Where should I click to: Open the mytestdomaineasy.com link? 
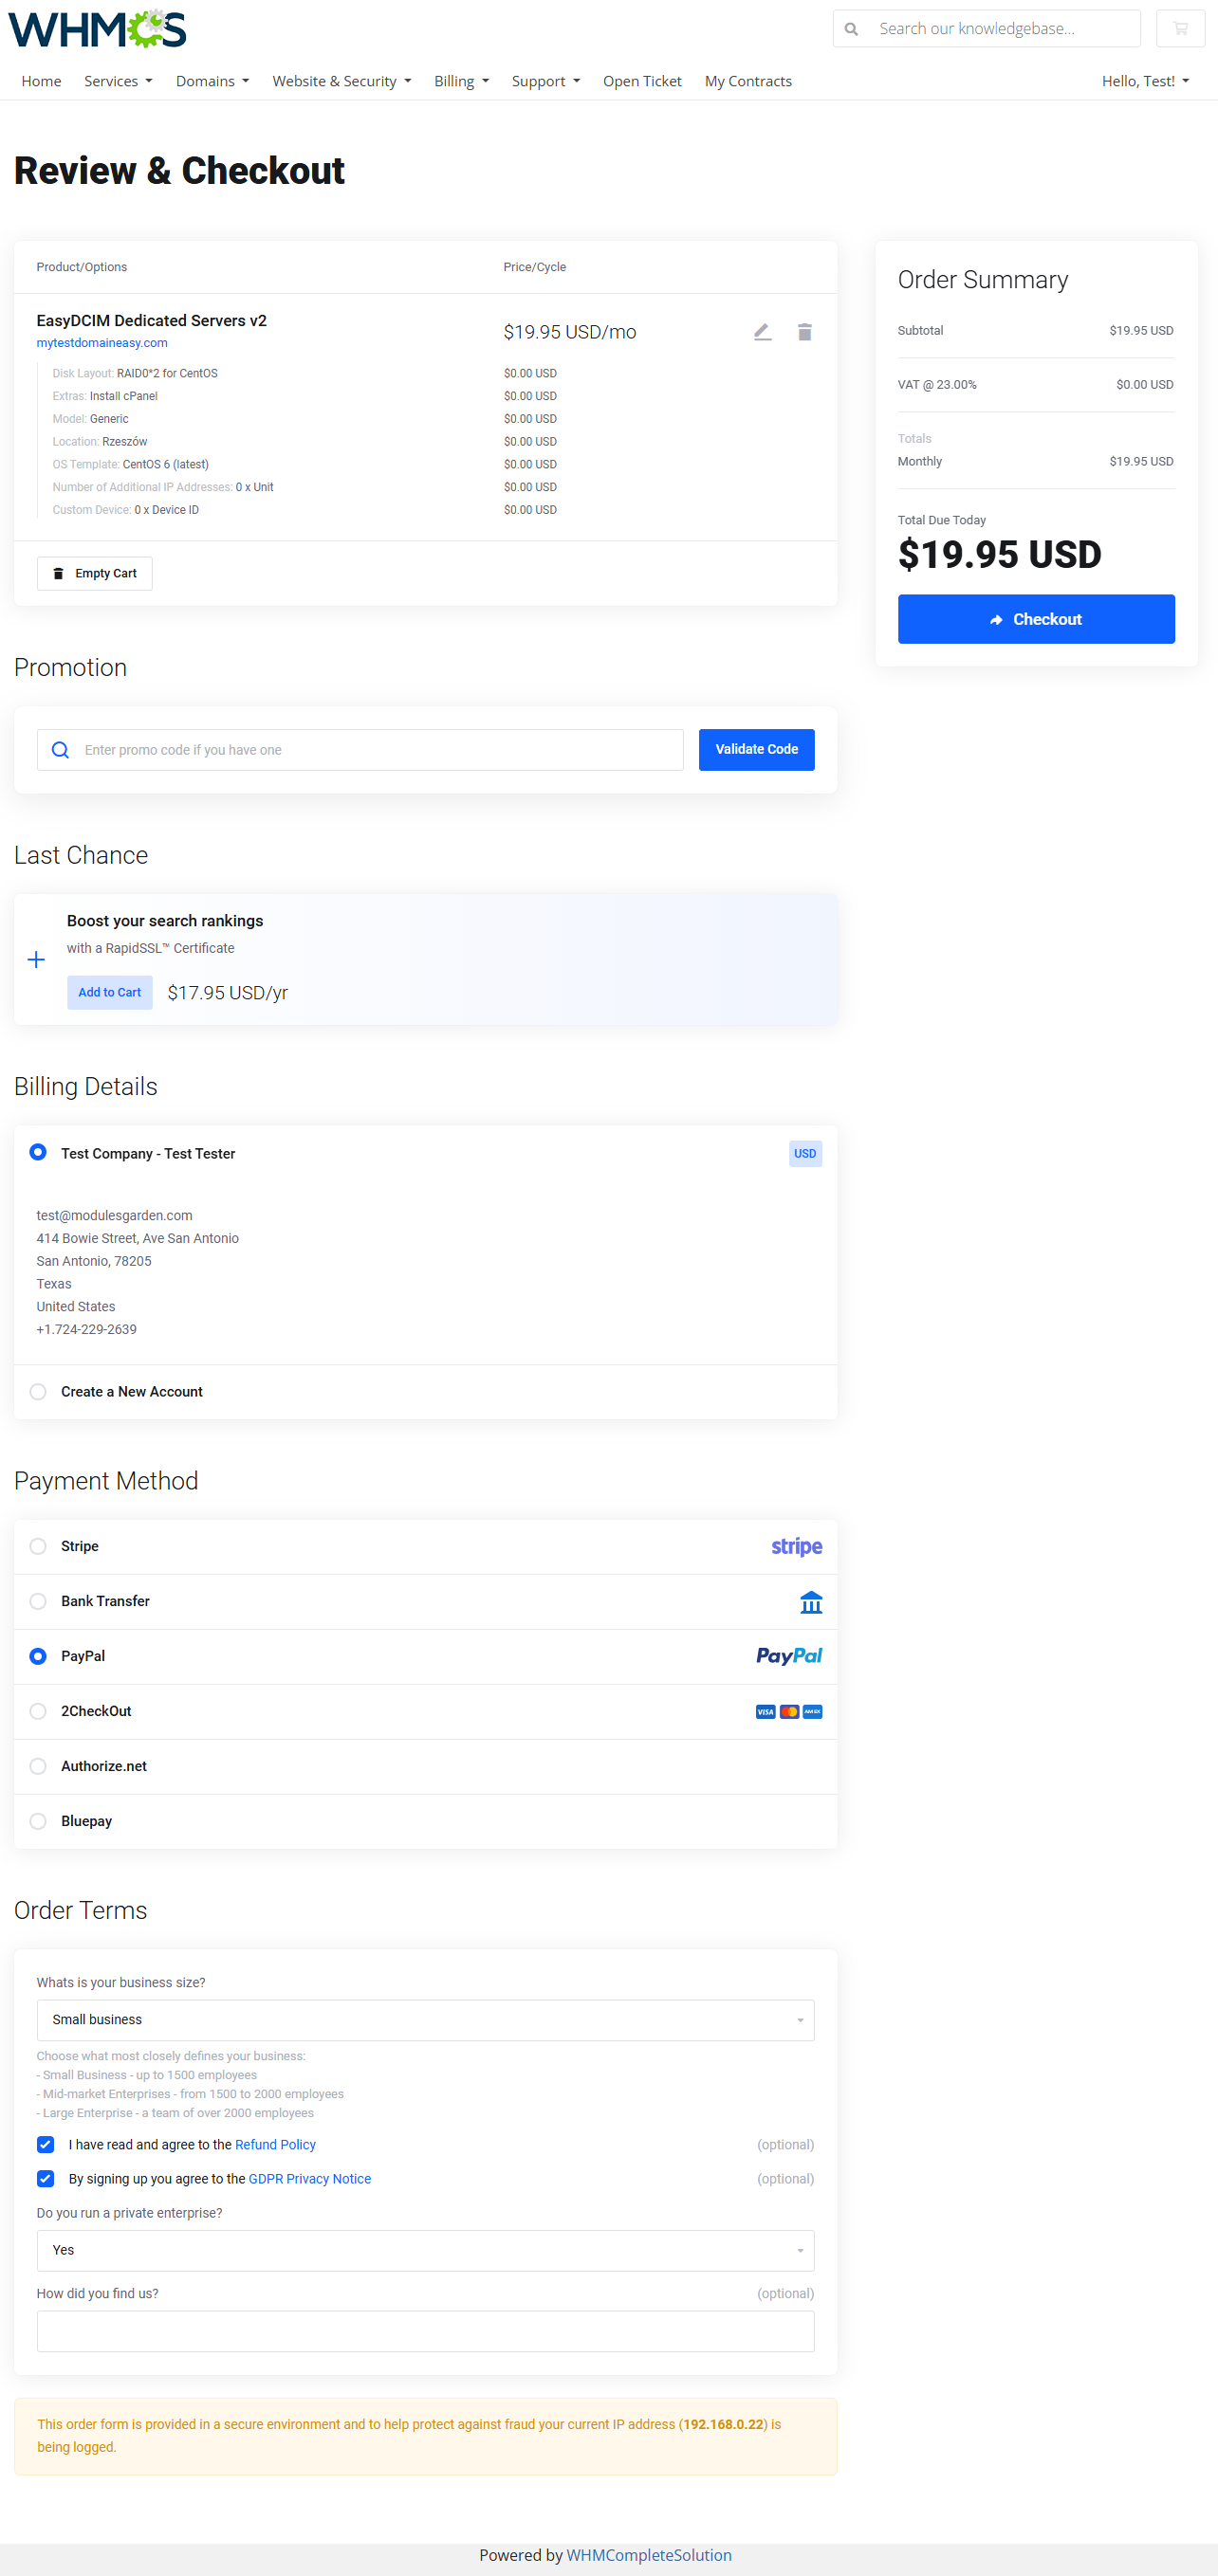click(102, 343)
